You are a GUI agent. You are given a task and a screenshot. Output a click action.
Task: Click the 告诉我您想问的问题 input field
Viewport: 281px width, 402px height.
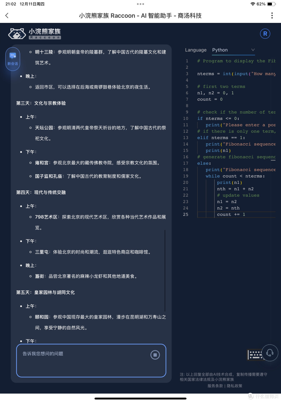point(91,360)
